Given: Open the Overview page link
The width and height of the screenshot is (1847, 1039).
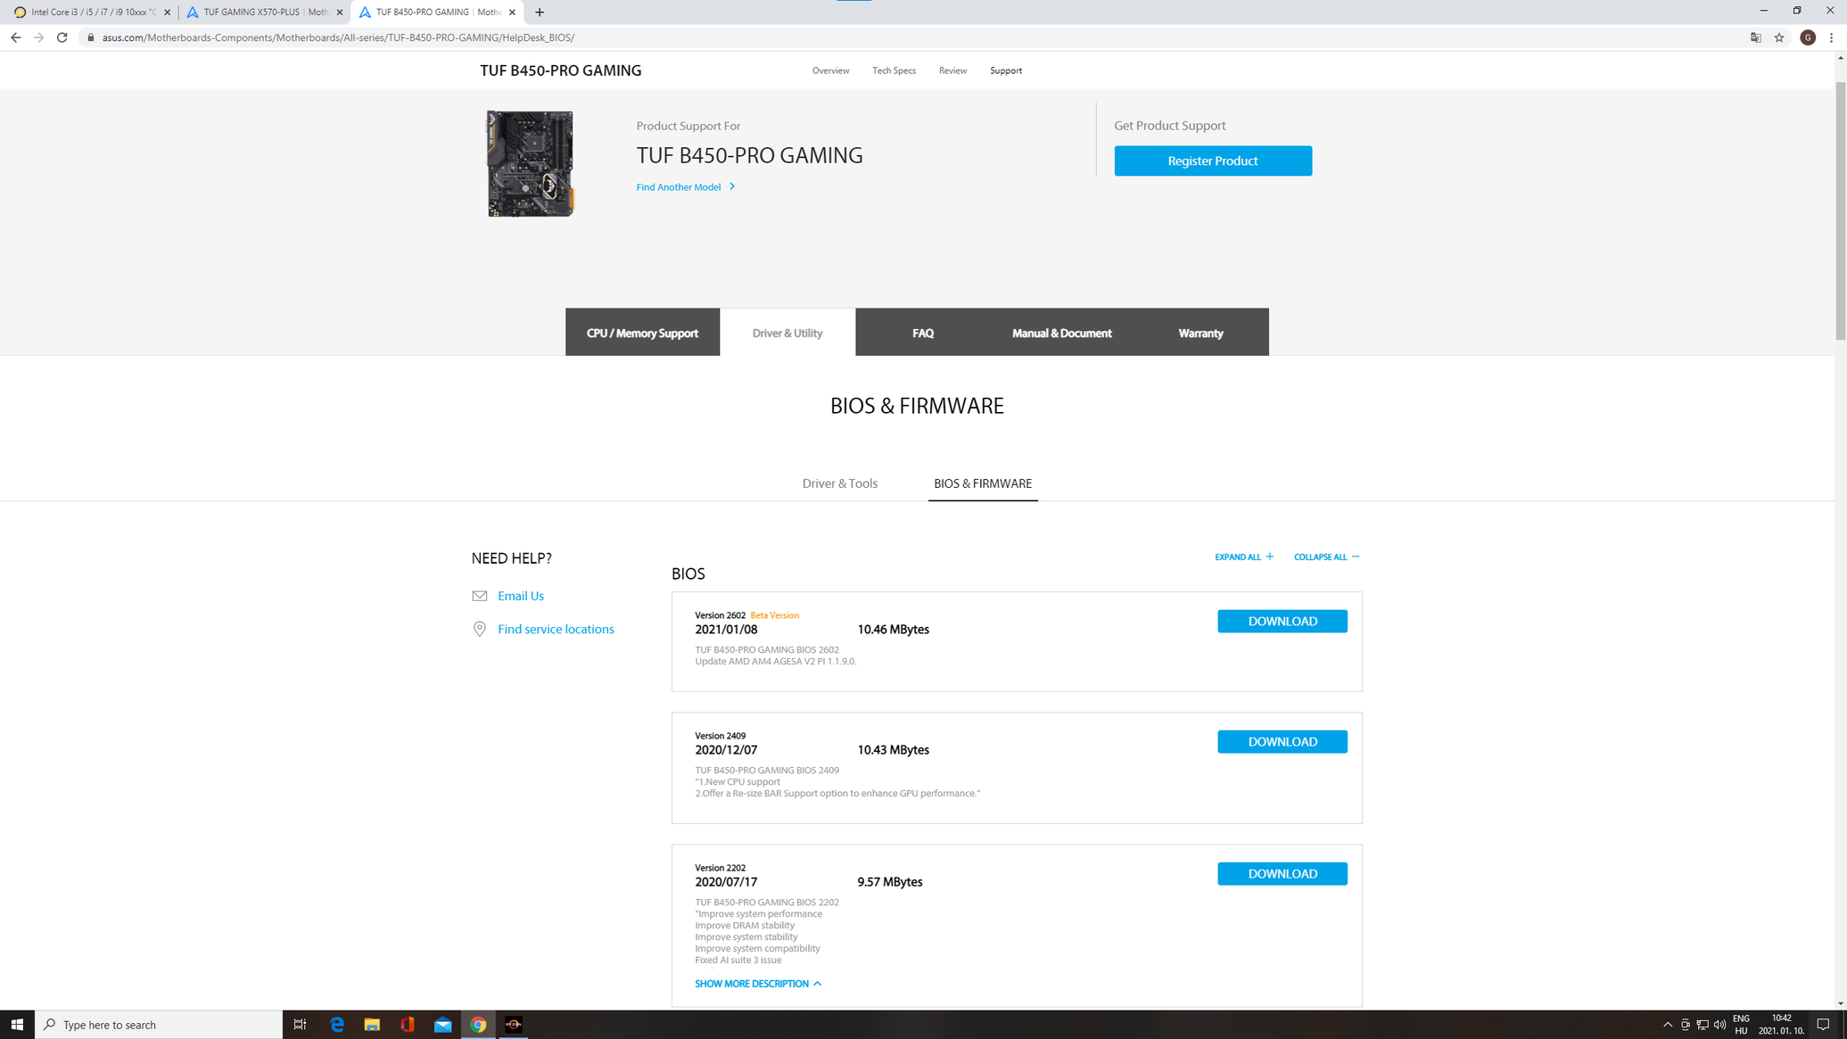Looking at the screenshot, I should click(x=830, y=70).
